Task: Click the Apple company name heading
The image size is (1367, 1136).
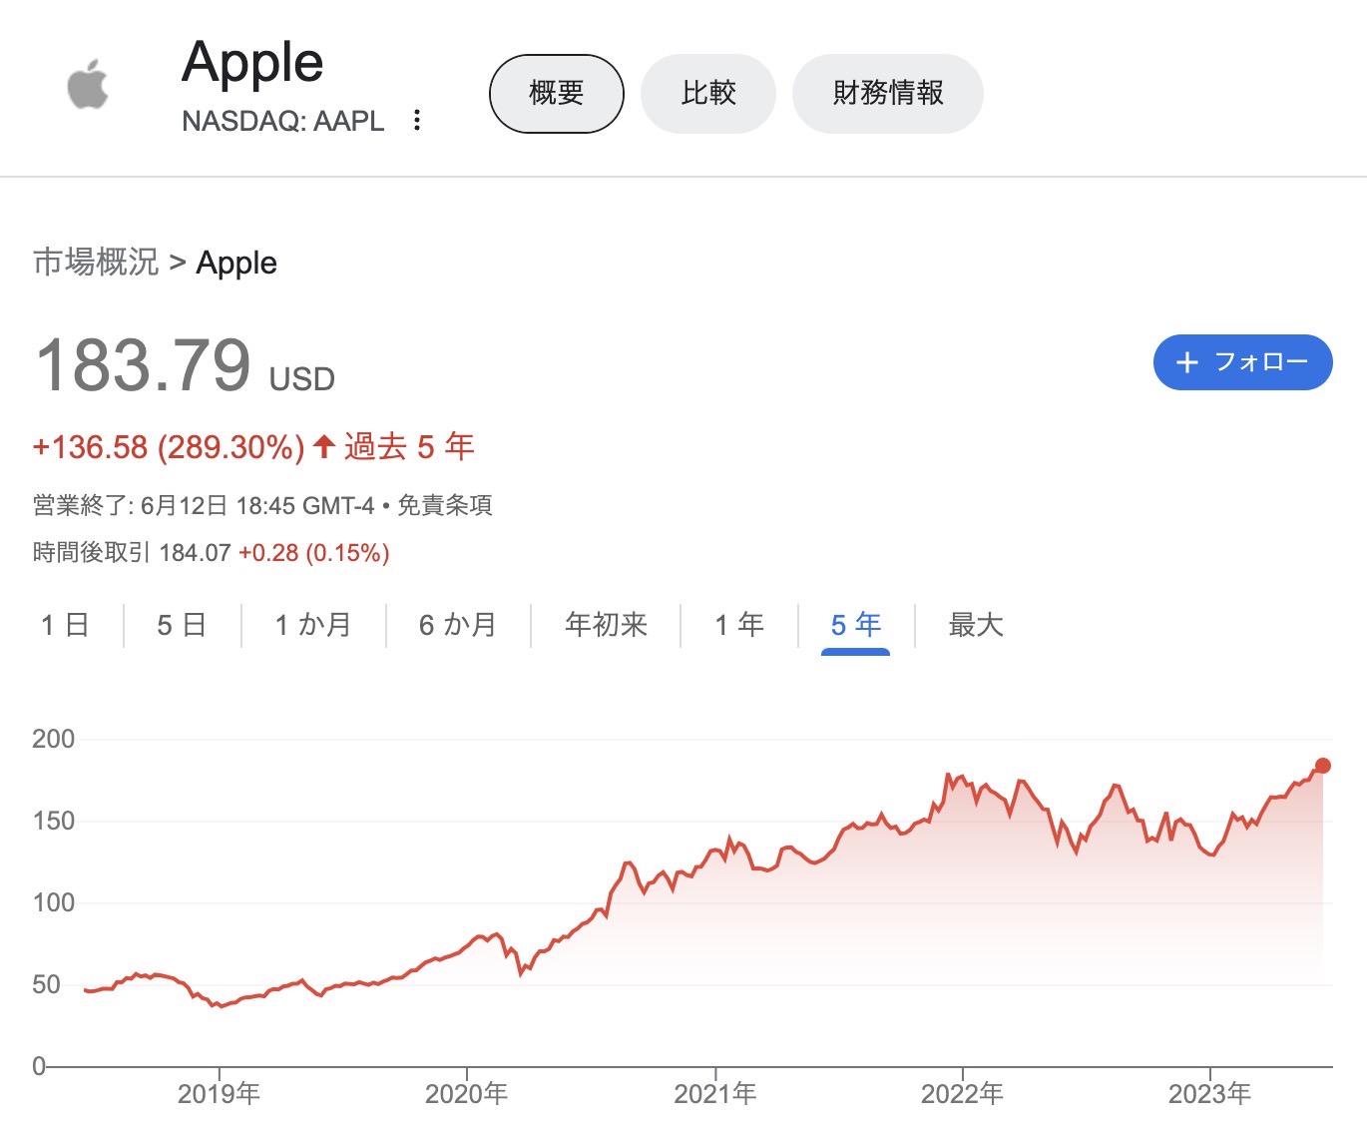Action: point(252,63)
